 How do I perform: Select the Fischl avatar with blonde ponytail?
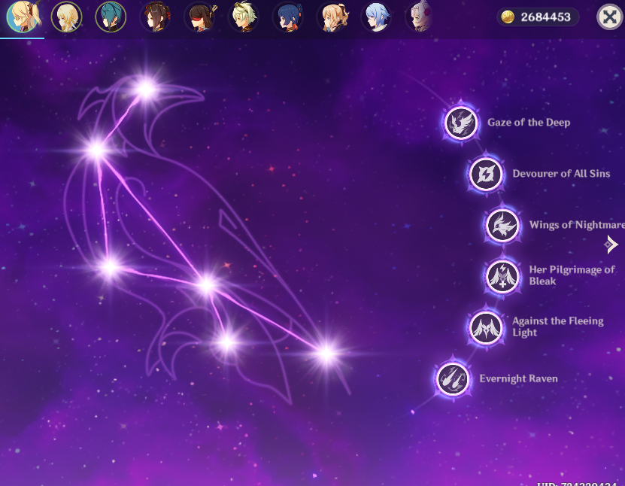pos(23,17)
